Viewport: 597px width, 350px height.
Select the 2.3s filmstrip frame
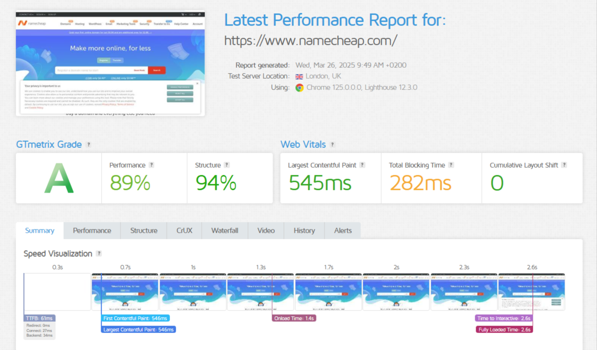coord(464,292)
